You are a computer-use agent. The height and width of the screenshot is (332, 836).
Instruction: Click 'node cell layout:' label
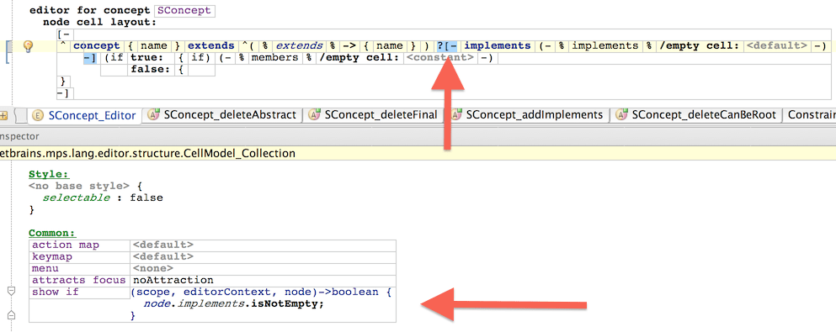[x=99, y=23]
